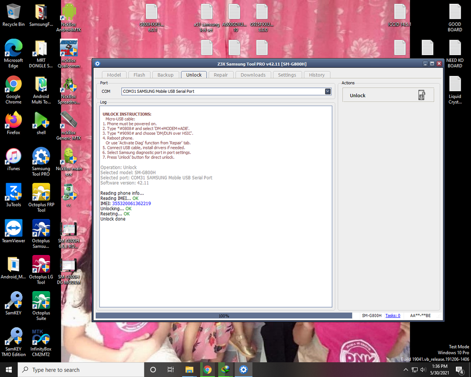Open SM-G800H 6.0.1 RO... thumbnail file
Screen dimensions: 471x377
tap(68, 235)
